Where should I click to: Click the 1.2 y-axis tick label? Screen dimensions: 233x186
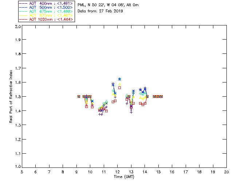tap(18, 139)
